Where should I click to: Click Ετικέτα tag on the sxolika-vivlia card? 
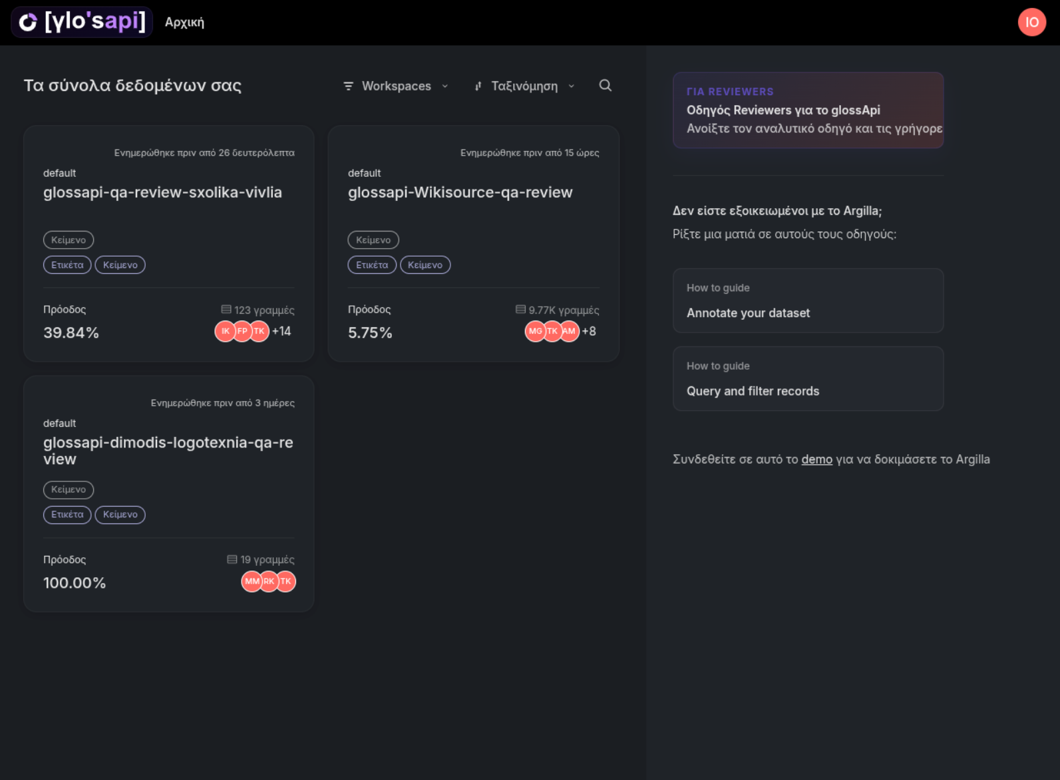(x=67, y=265)
